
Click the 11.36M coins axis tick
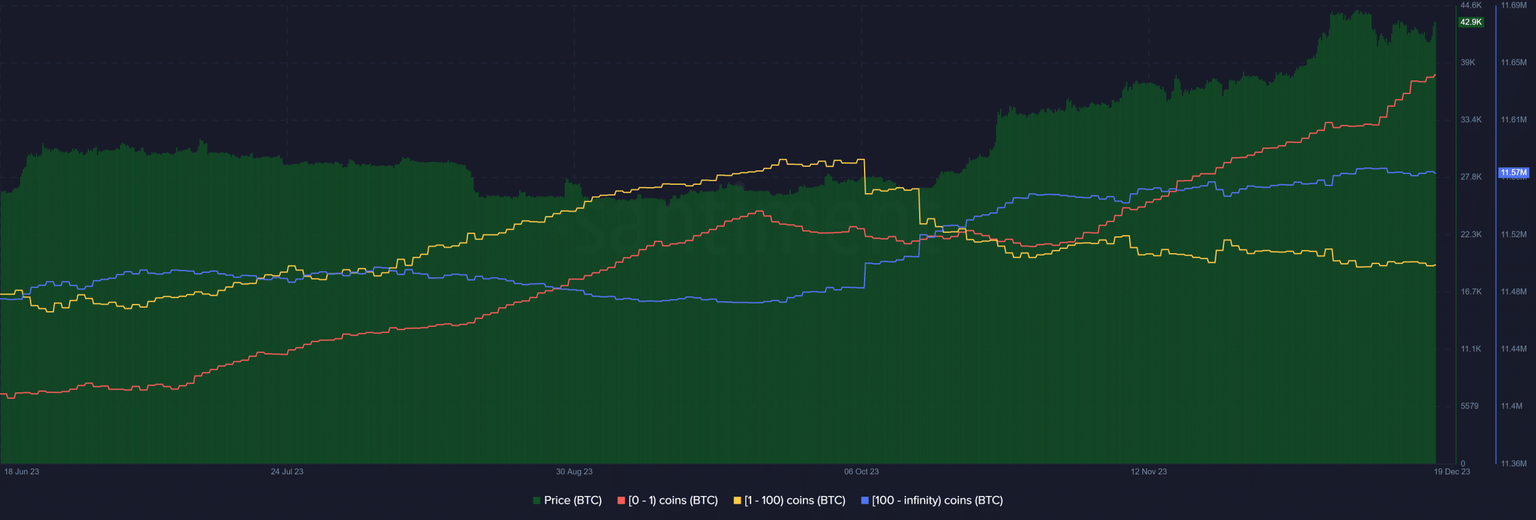(x=1514, y=464)
